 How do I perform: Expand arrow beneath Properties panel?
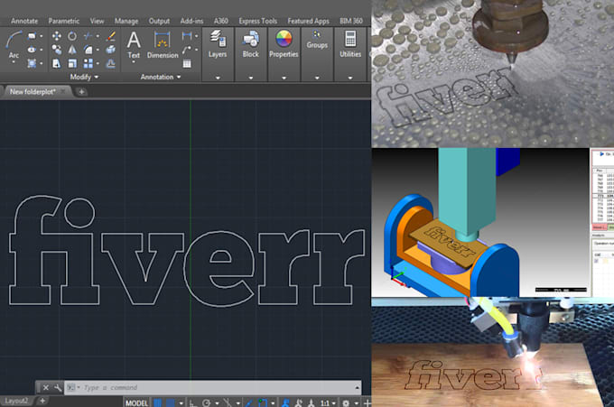coord(284,78)
